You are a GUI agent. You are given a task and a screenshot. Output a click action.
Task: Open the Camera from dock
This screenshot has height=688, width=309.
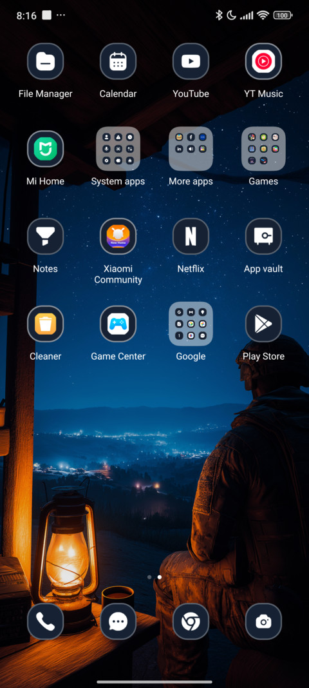(x=263, y=622)
